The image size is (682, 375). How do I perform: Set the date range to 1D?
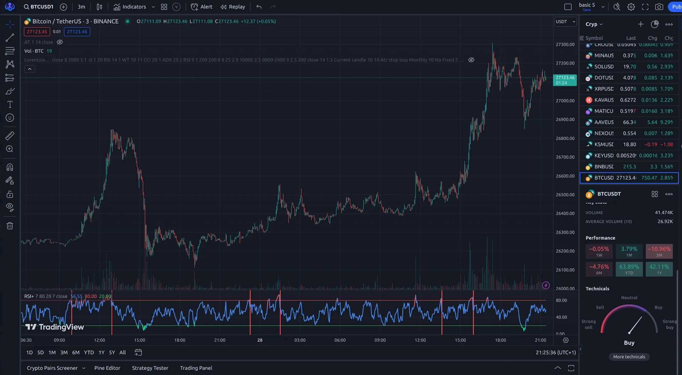(29, 352)
